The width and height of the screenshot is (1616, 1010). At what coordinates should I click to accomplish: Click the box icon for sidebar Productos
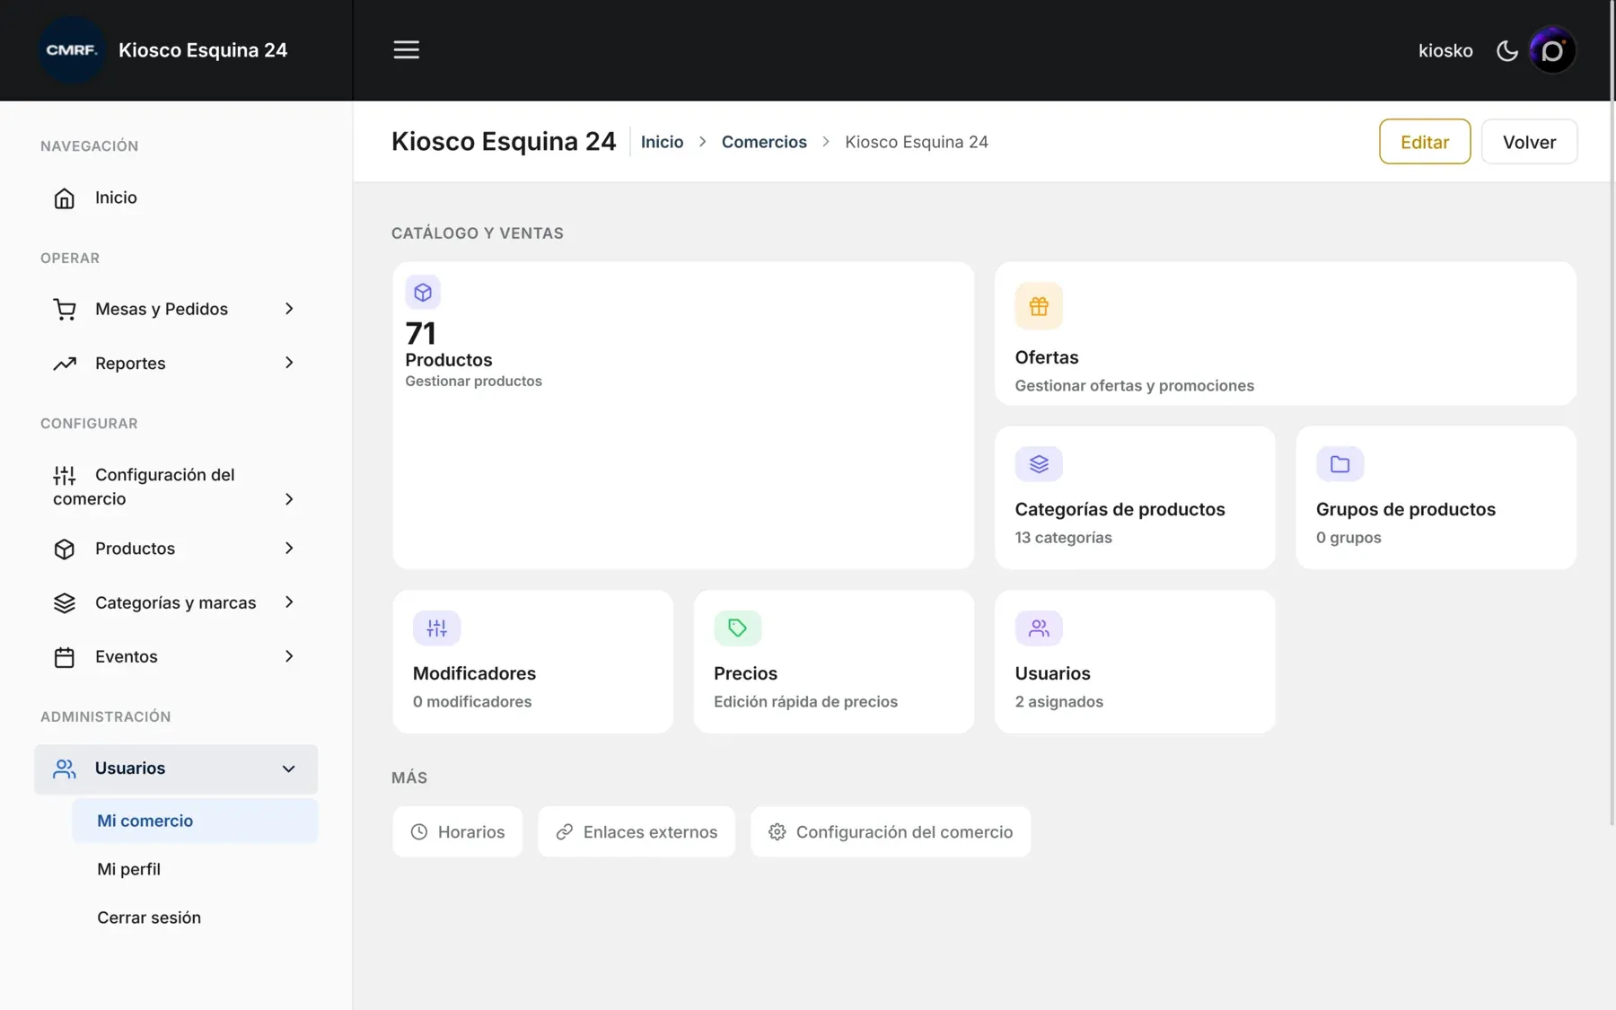(x=65, y=549)
